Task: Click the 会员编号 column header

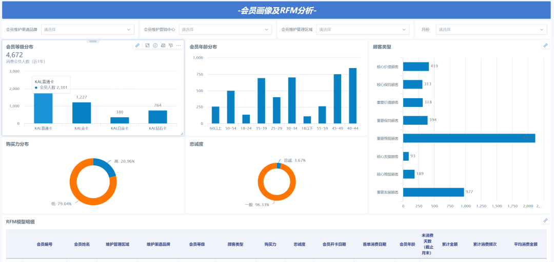Action: pyautogui.click(x=45, y=244)
